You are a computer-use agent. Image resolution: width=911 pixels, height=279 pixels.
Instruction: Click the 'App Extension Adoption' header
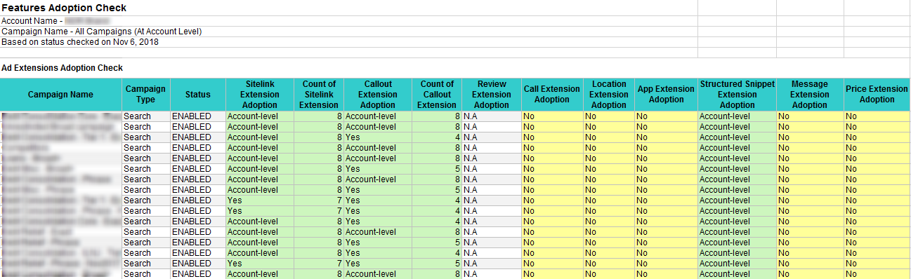[x=666, y=95]
